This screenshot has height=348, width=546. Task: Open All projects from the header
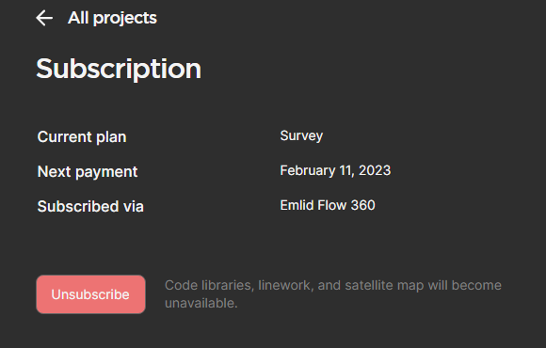[112, 18]
